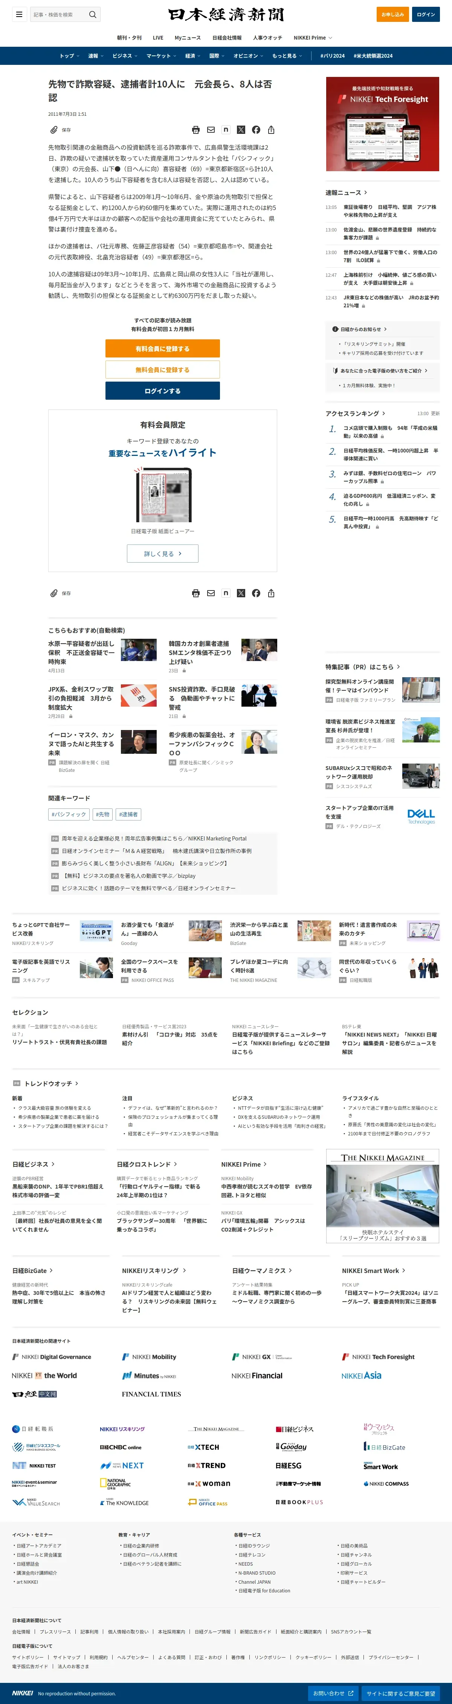The height and width of the screenshot is (1704, 452).
Task: Click the bottom print icon after article
Action: (195, 594)
